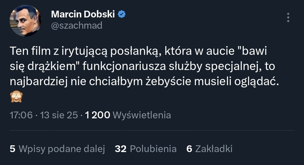
Task: Open the Wpisy podane dalej list
Action: 62,149
